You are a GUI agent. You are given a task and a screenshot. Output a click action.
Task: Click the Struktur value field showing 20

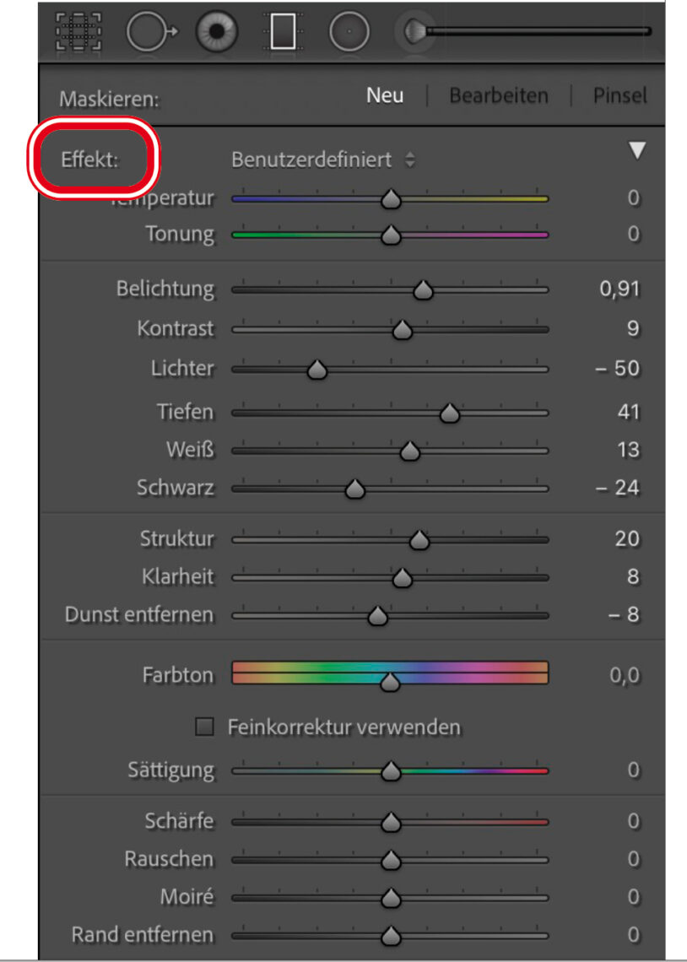pos(627,538)
